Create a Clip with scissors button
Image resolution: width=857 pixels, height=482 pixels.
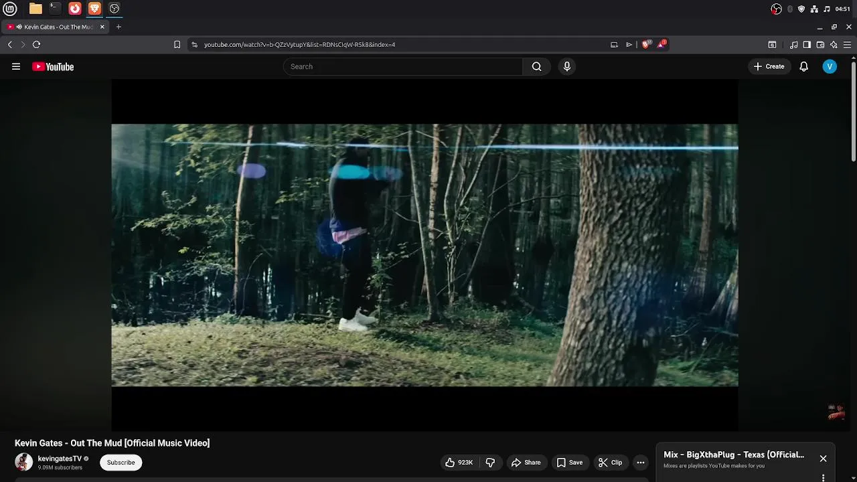tap(610, 463)
